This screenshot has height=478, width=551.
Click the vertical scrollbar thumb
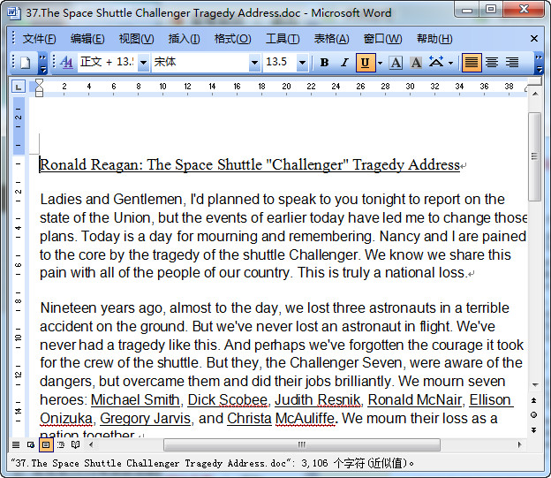coord(535,156)
